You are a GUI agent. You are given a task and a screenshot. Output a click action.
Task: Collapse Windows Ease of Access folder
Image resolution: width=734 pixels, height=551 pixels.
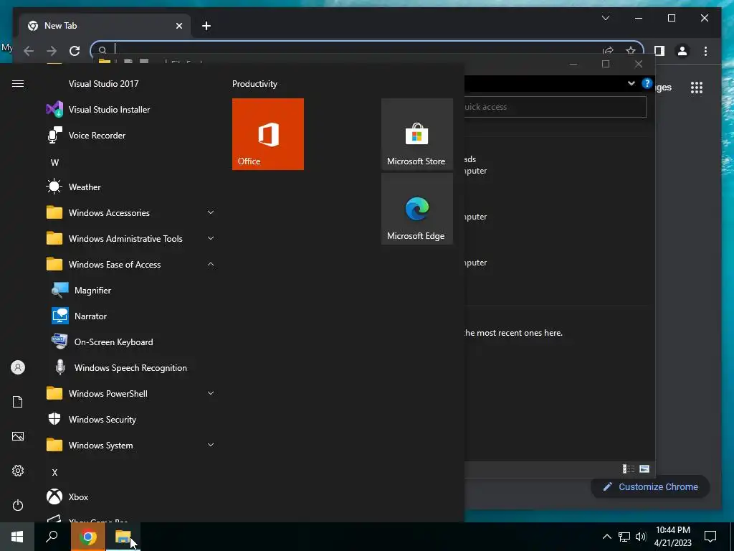tap(130, 264)
